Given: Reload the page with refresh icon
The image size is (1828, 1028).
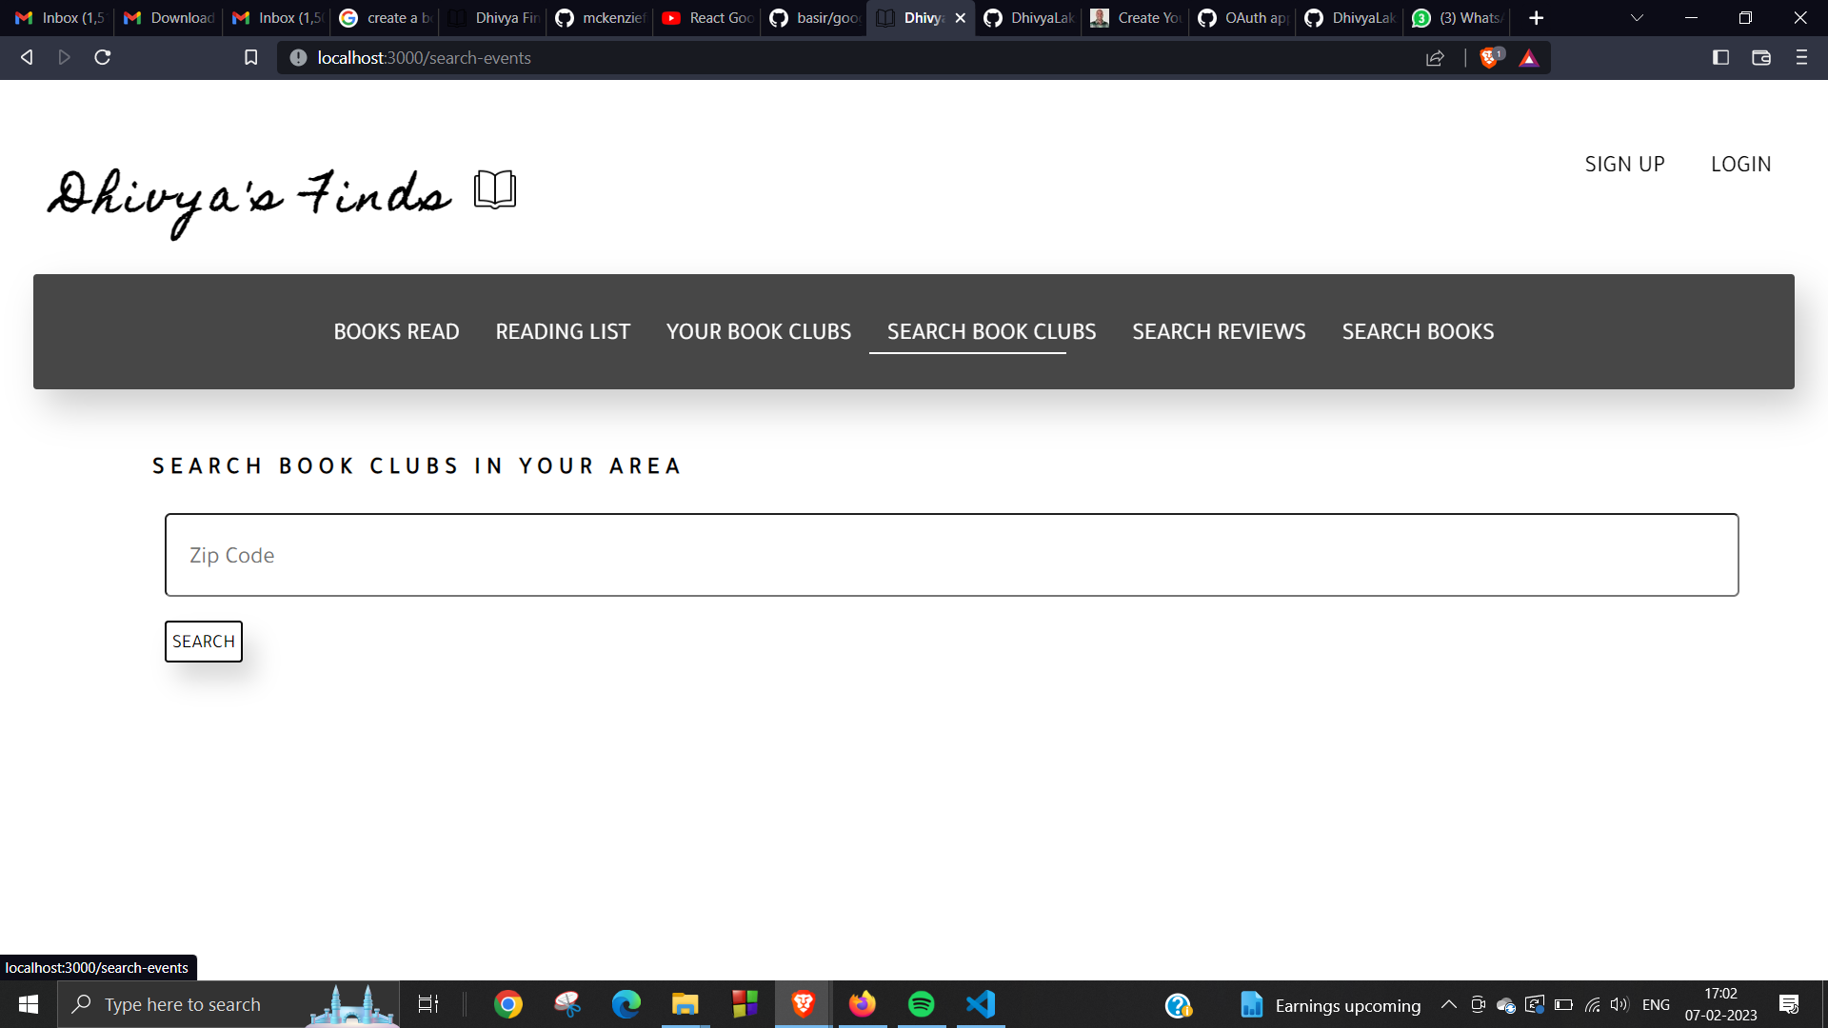Looking at the screenshot, I should tap(103, 58).
